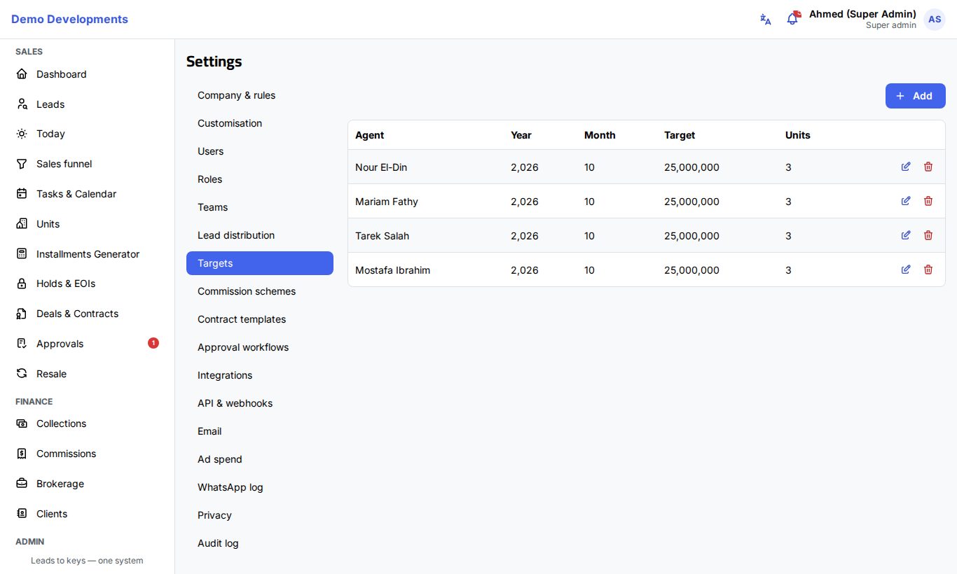The height and width of the screenshot is (574, 957).
Task: Click the language translate icon
Action: (766, 20)
